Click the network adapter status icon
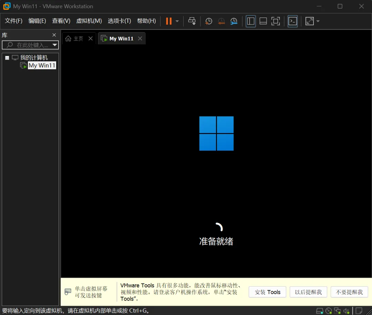Screen dimensions: 372x315 pyautogui.click(x=337, y=311)
